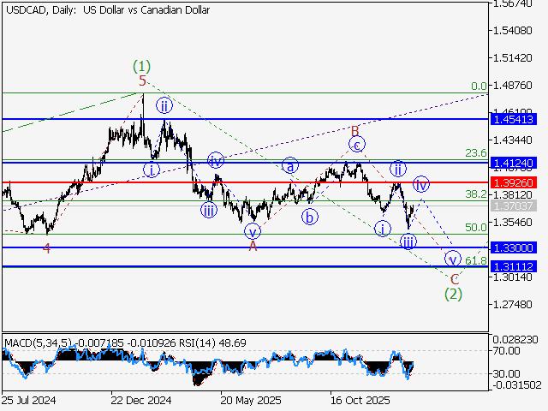Click the red wave A label
Viewport: 548px width, 411px height.
pyautogui.click(x=253, y=247)
